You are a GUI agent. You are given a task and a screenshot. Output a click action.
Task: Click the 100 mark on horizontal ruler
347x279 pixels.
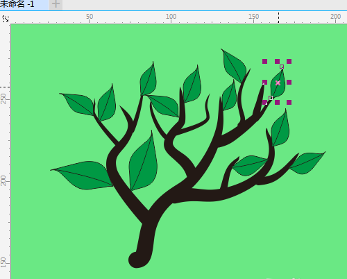pos(171,17)
